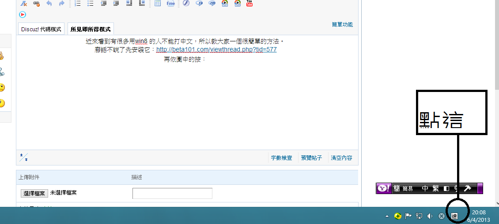Click the page scroll down arrow

coord(496,203)
